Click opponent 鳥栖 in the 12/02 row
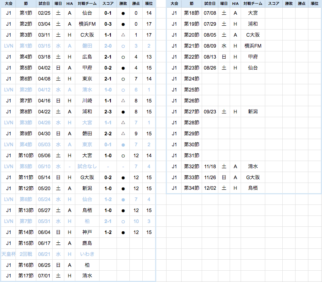Screen dimensions: 322x282 point(253,188)
